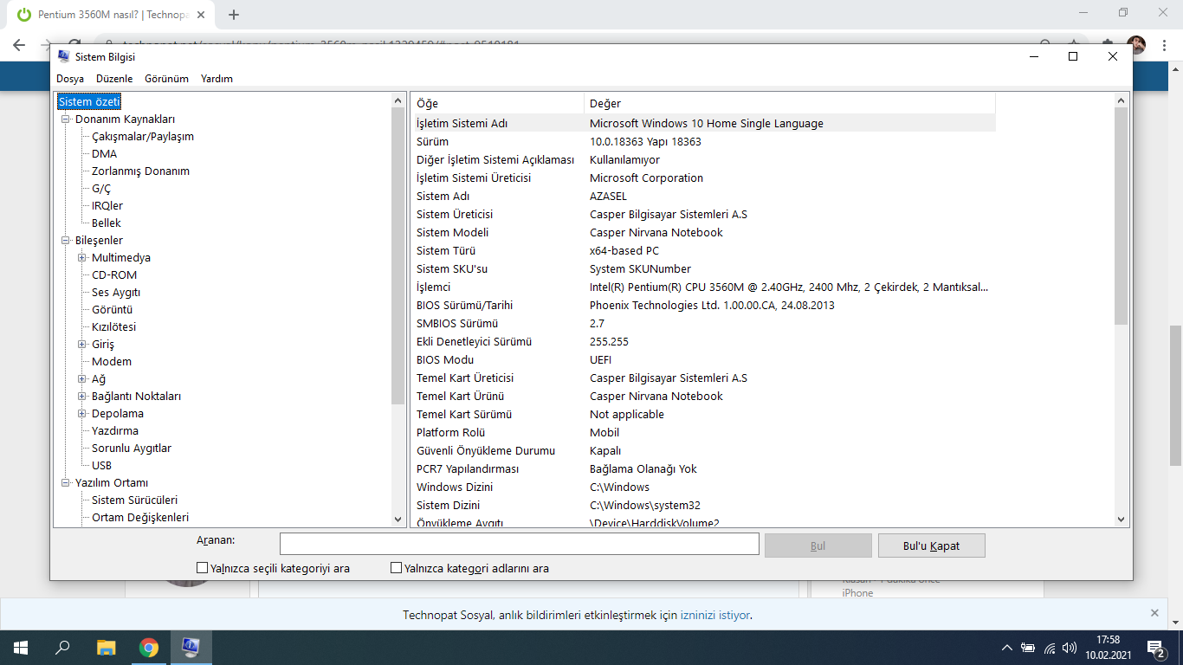Click the System Information taskbar icon
1183x665 pixels.
[191, 647]
